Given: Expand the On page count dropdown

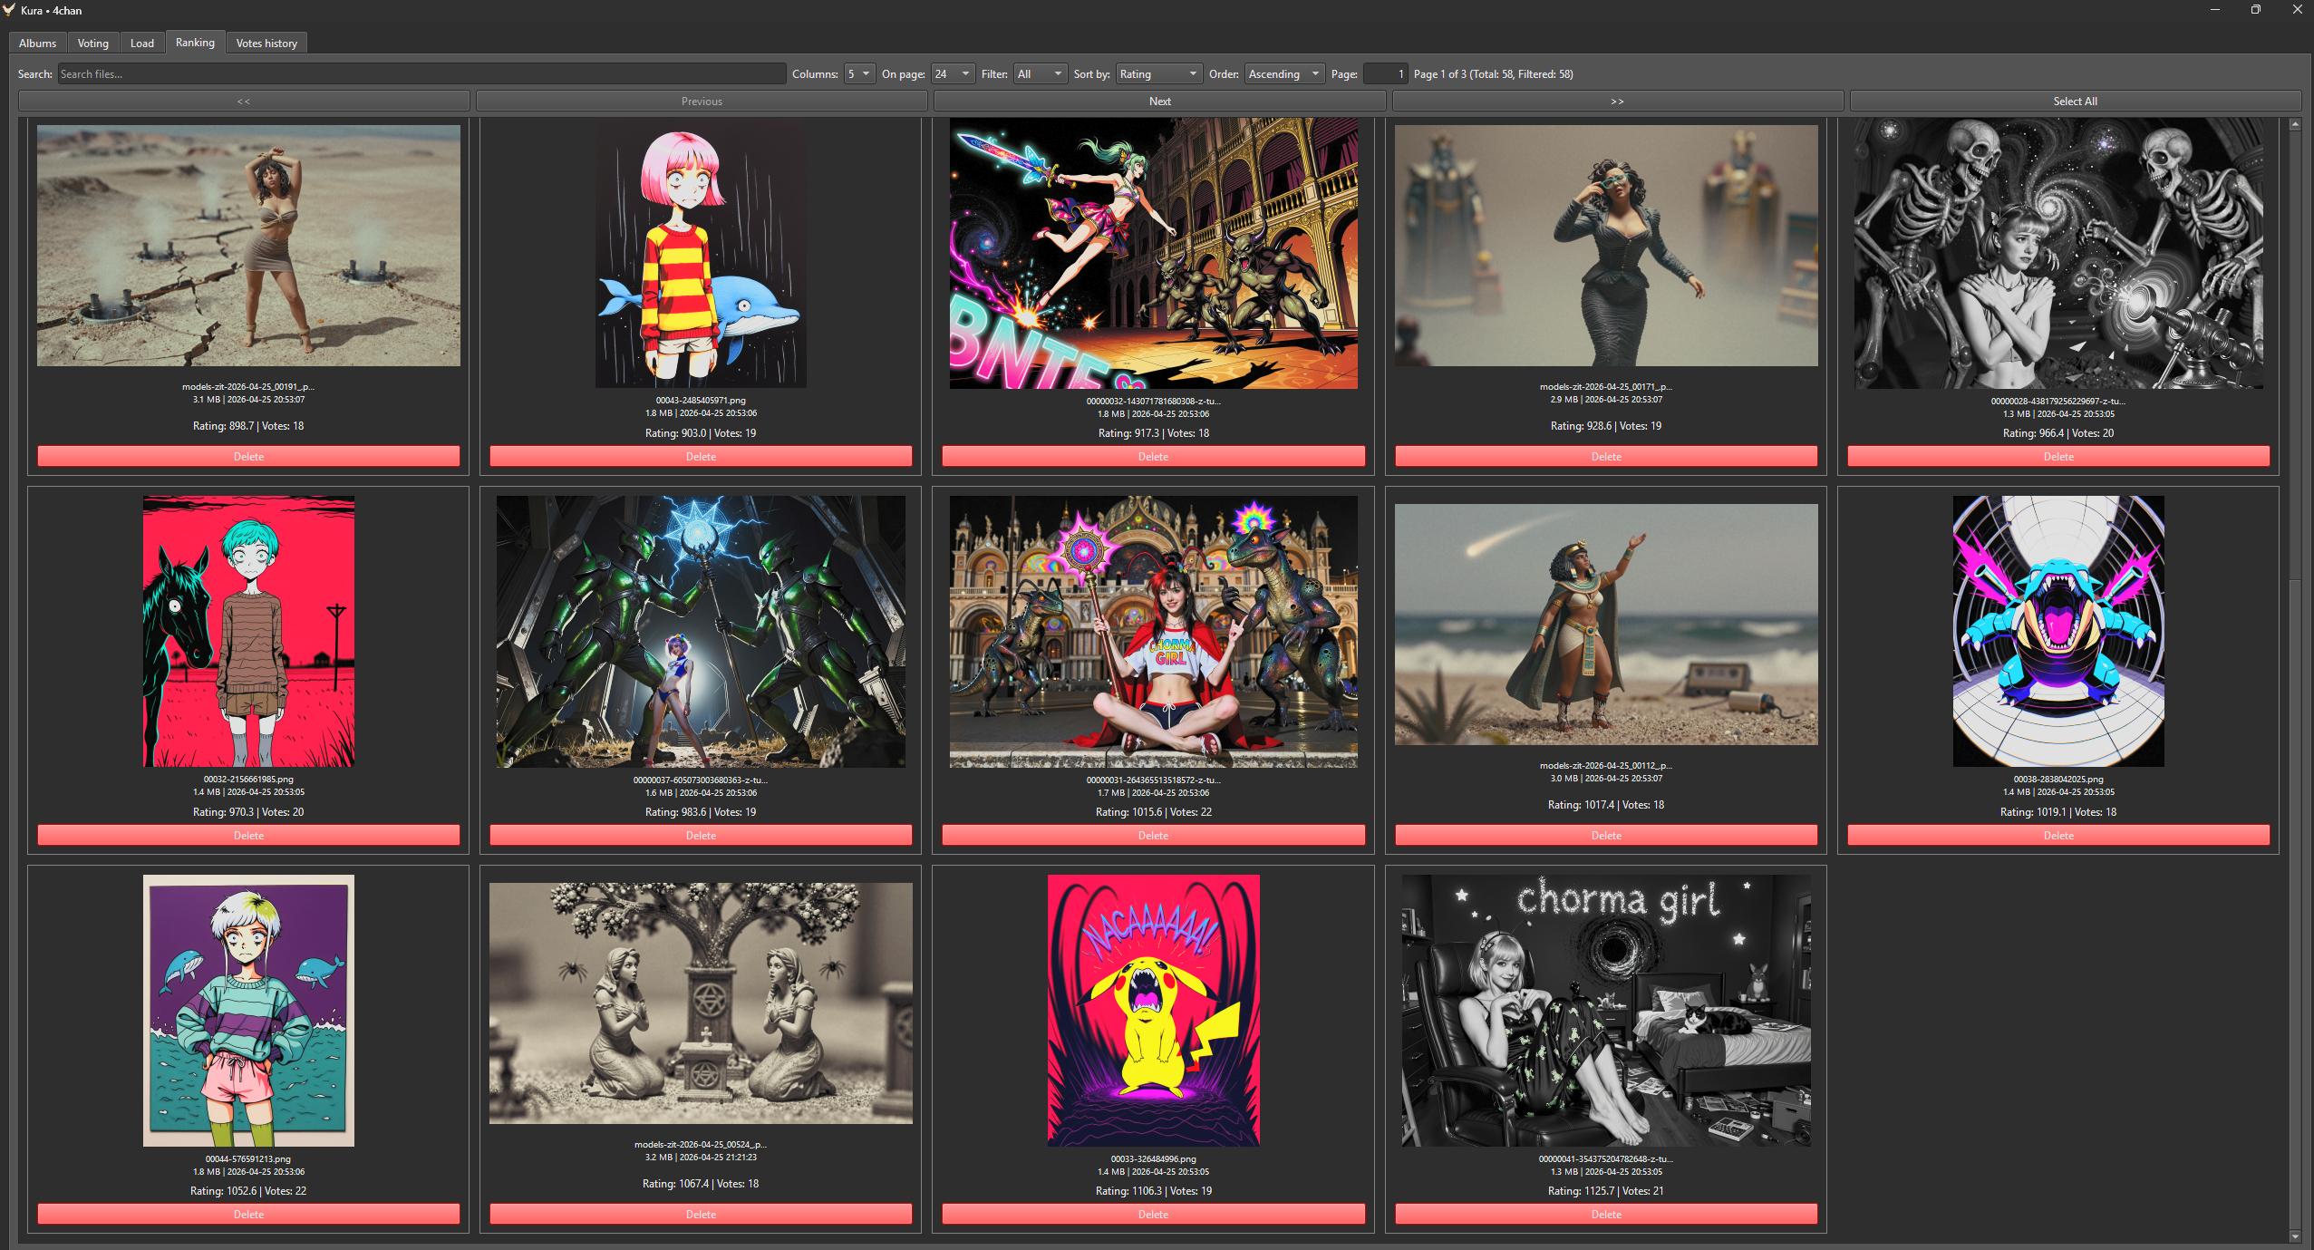Looking at the screenshot, I should (x=953, y=74).
